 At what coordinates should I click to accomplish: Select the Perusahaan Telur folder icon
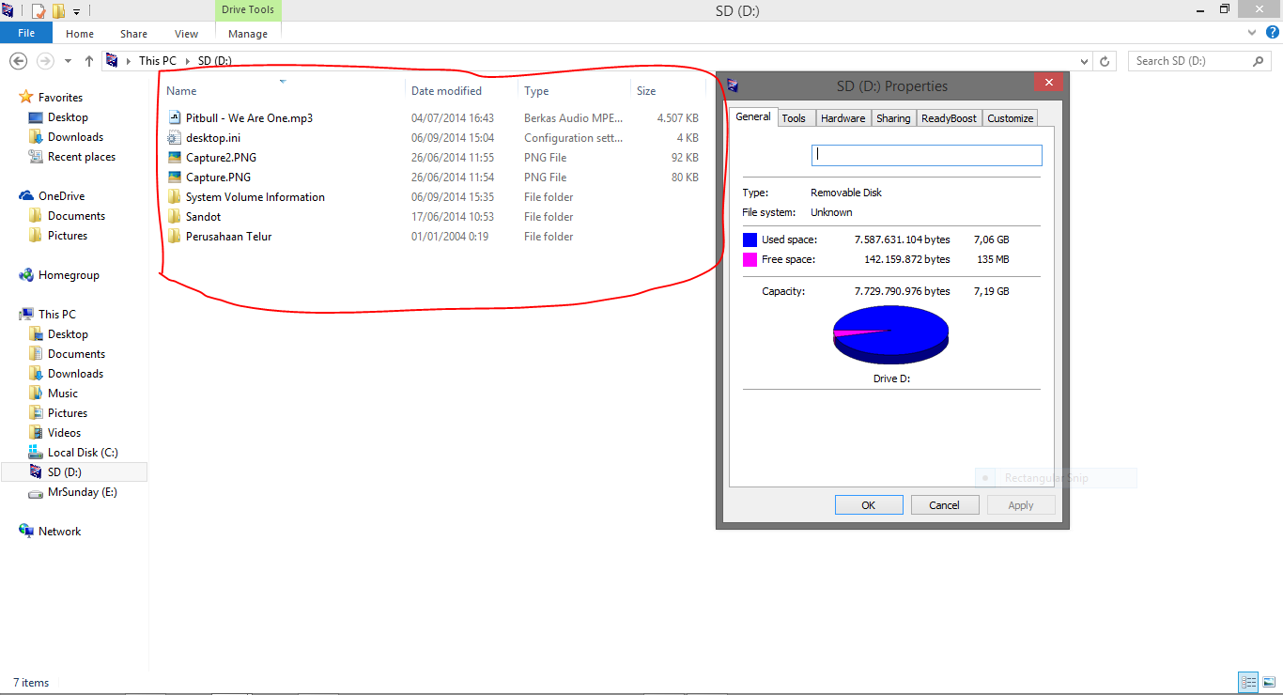click(x=174, y=237)
